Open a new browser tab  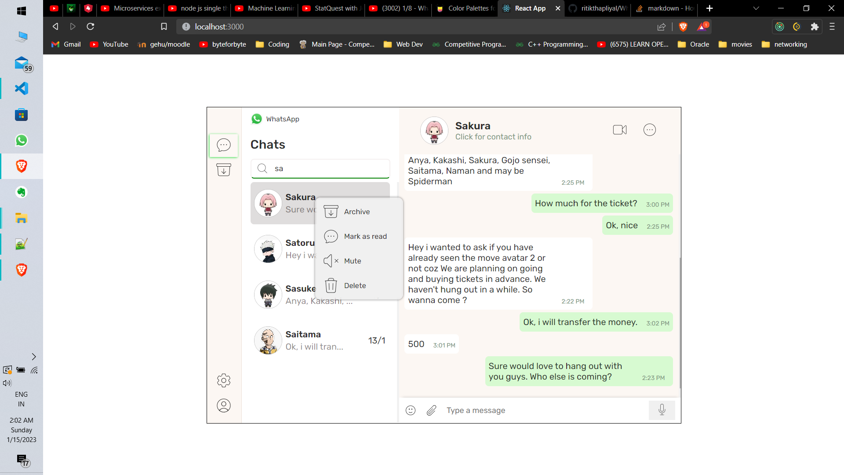(709, 8)
